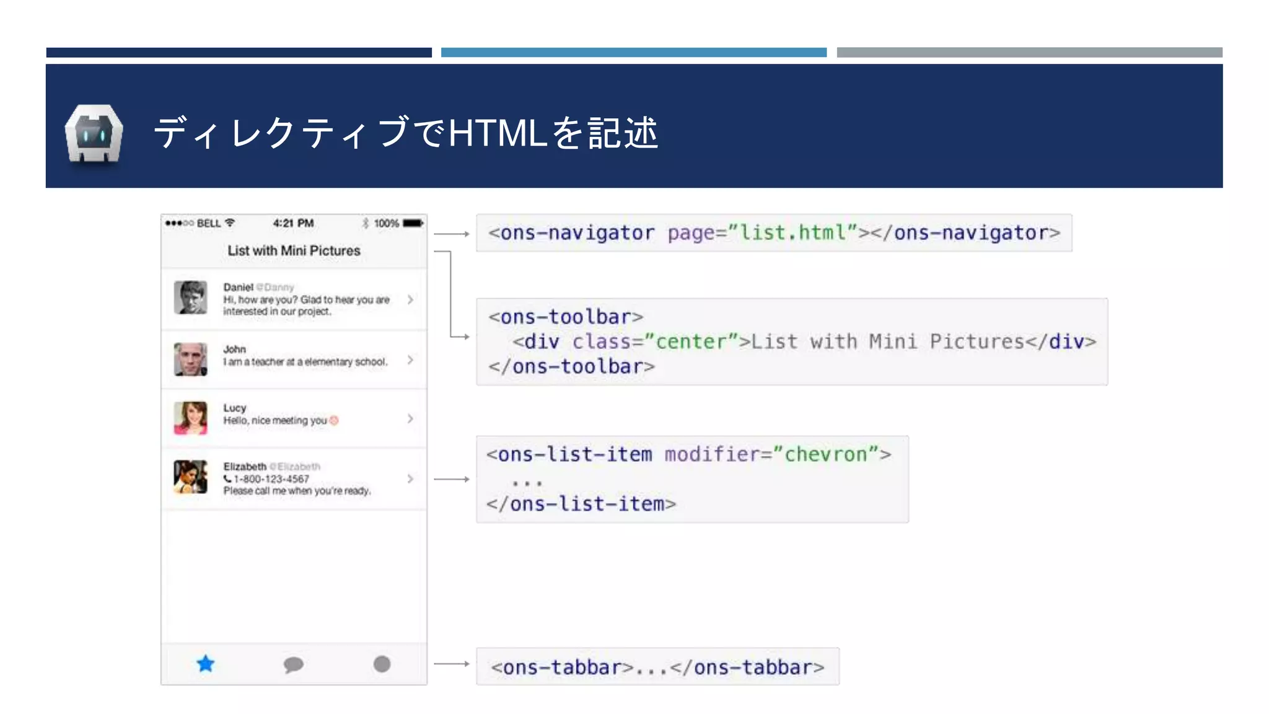This screenshot has height=714, width=1269.
Task: Select John's avatar picture
Action: [x=191, y=359]
